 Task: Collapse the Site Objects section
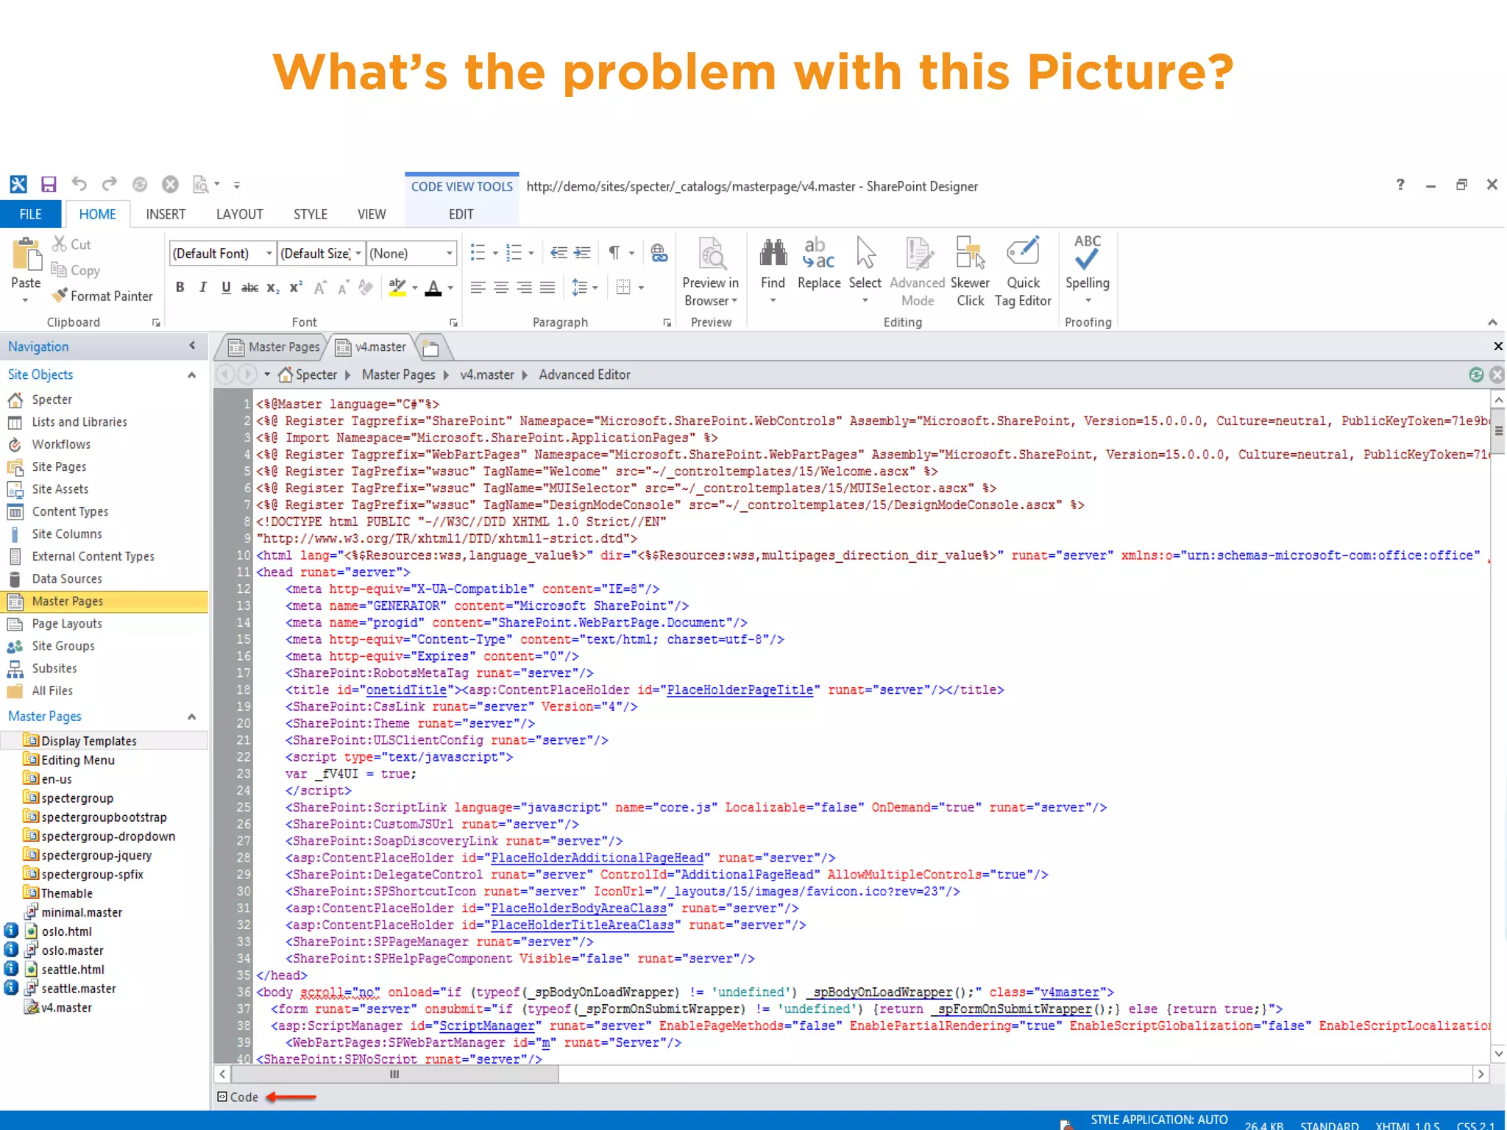coord(192,375)
